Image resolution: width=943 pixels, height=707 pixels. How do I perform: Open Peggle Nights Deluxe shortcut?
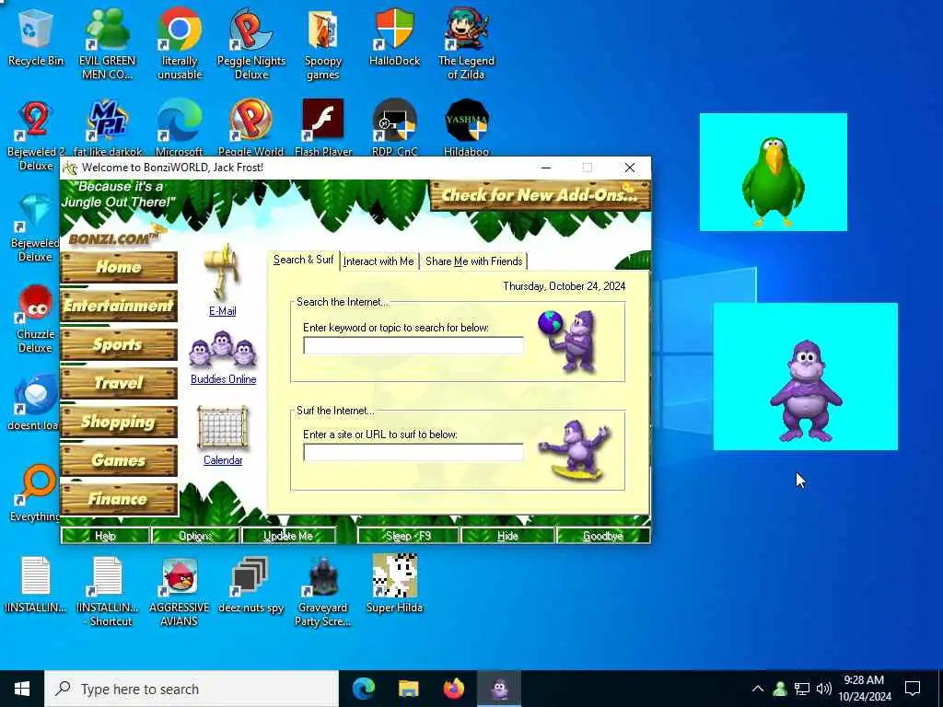pos(250,43)
